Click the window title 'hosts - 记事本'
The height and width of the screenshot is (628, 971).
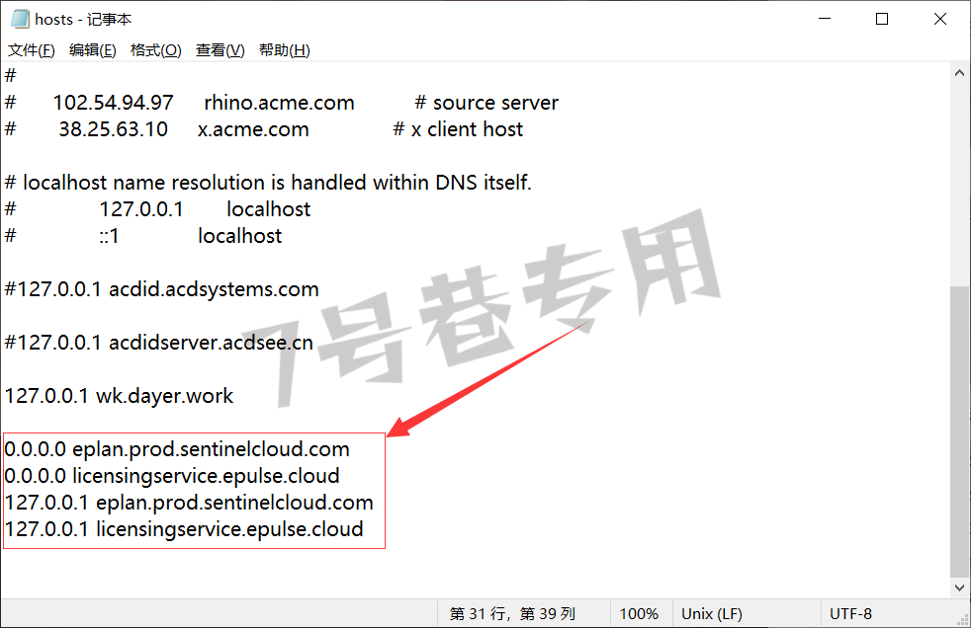[83, 19]
